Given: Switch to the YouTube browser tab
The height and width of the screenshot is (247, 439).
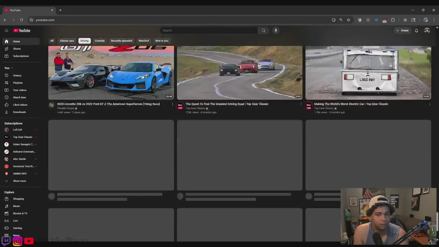Looking at the screenshot, I should (x=29, y=10).
